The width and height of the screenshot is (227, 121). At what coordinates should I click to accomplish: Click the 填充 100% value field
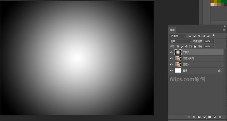pyautogui.click(x=207, y=46)
